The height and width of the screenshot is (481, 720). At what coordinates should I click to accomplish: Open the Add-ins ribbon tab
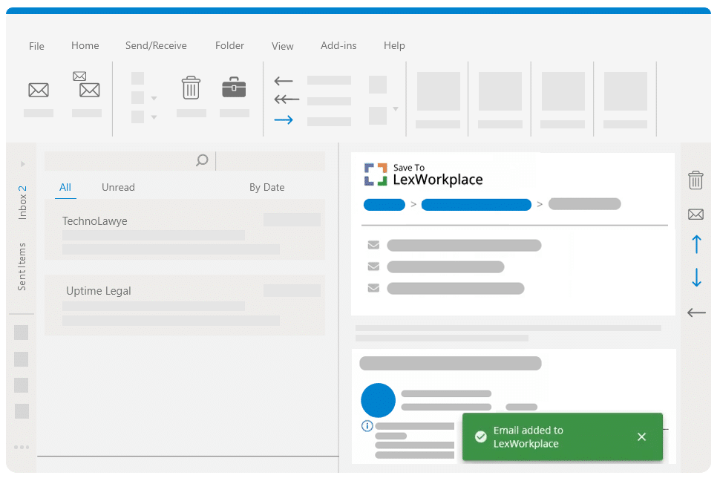pyautogui.click(x=338, y=45)
